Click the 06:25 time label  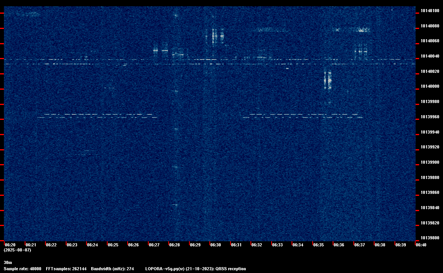[113, 245]
